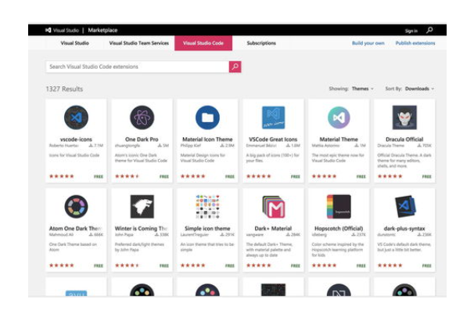
Task: Open the Material Theme gradient icon
Action: point(339,118)
